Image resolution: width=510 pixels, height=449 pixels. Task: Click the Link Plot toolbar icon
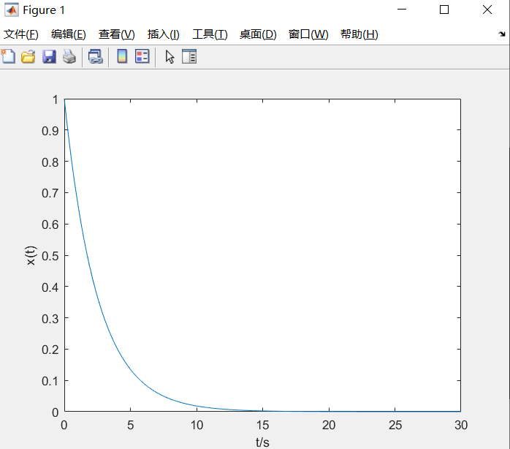pyautogui.click(x=96, y=56)
